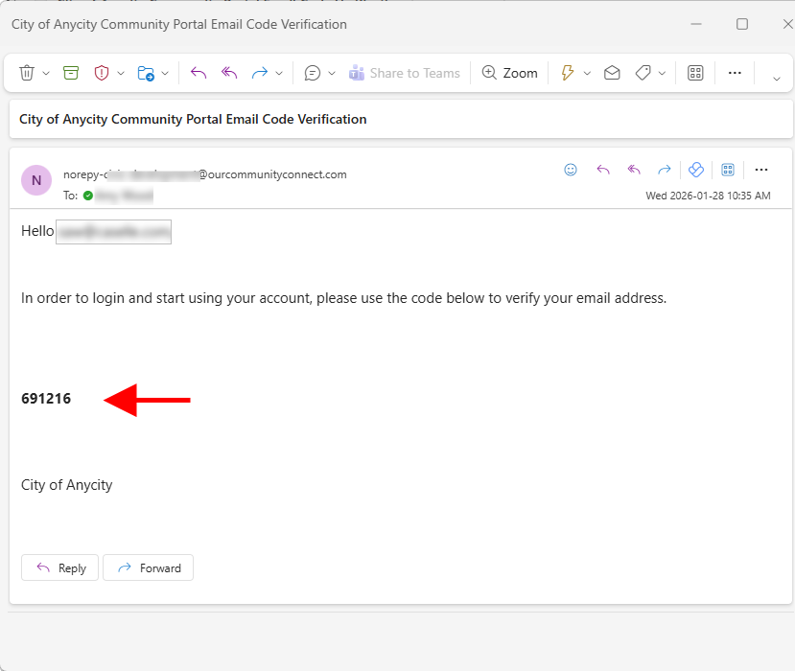Click the Quick Steps lightning icon

(x=567, y=73)
